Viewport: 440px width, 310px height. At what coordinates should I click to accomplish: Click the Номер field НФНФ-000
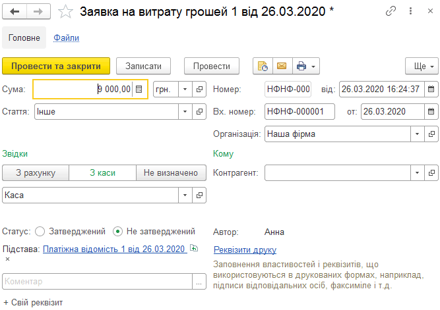pos(288,90)
